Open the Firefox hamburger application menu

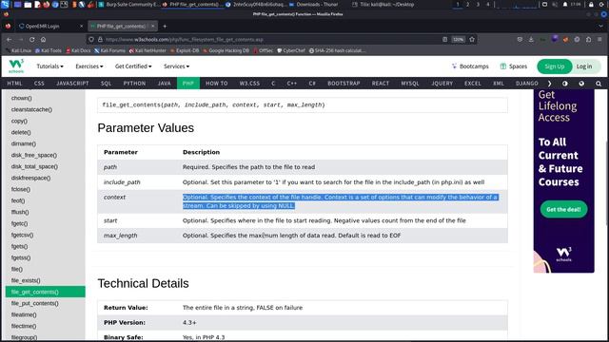click(x=599, y=39)
